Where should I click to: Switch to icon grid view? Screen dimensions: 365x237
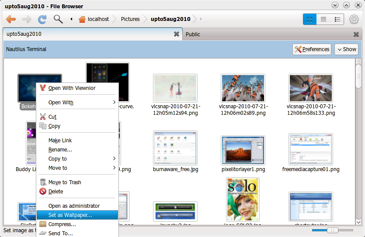(x=309, y=19)
